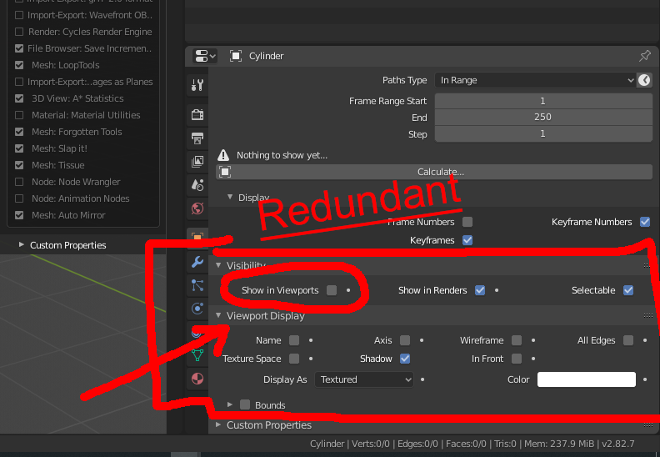Viewport: 660px width, 457px height.
Task: Click the Step value field
Action: click(543, 134)
